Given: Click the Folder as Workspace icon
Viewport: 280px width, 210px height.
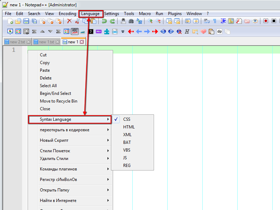Looking at the screenshot, I should pos(247,21).
